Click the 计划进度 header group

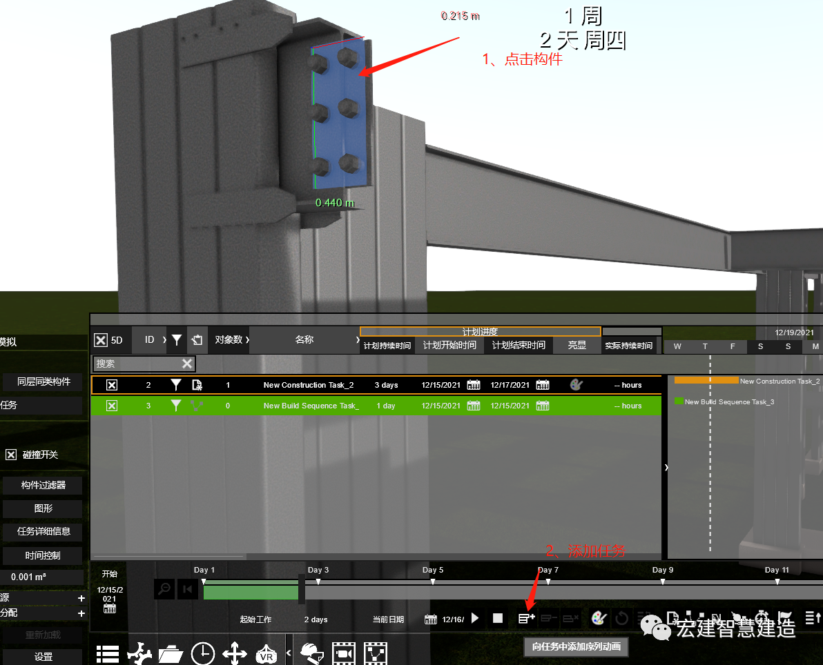pos(481,331)
